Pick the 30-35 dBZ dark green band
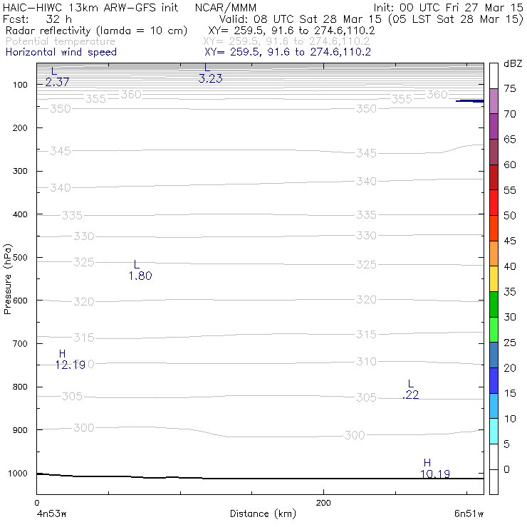 point(494,304)
